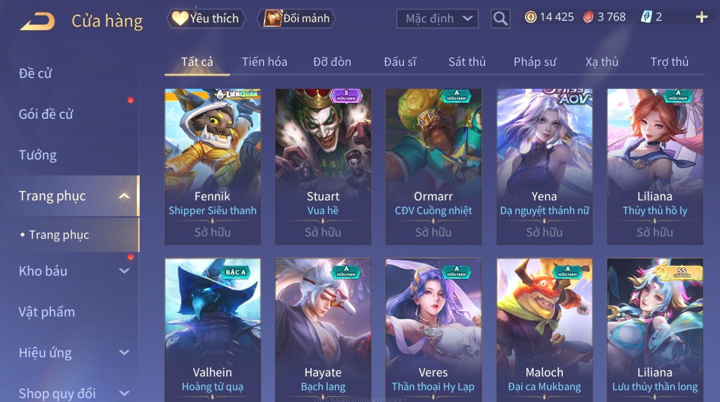Tap the blue voucher currency icon
This screenshot has height=402, width=720.
tap(646, 17)
